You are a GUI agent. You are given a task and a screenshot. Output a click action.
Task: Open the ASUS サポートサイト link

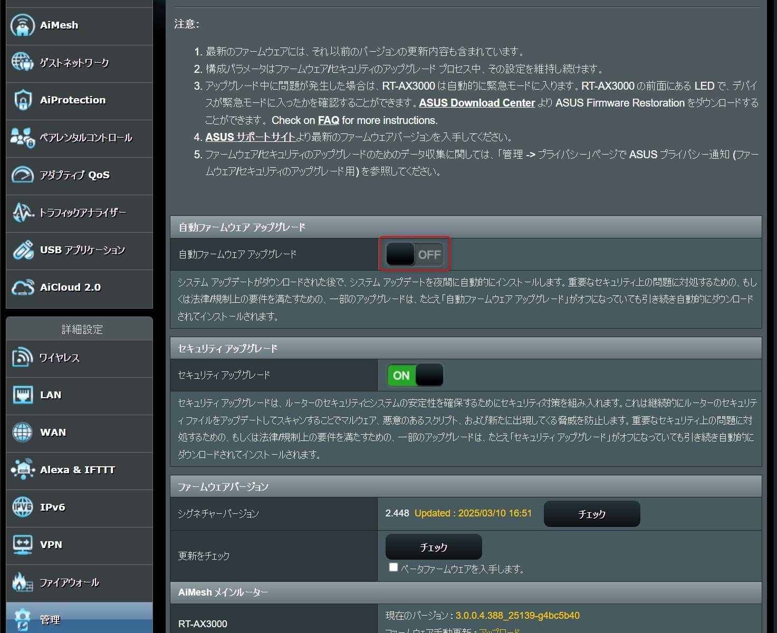tap(250, 137)
